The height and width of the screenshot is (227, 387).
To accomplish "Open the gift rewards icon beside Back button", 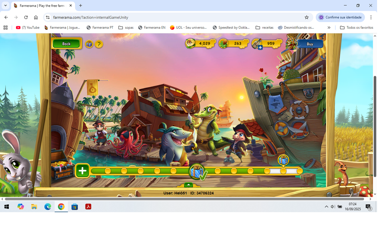I will click(x=89, y=44).
